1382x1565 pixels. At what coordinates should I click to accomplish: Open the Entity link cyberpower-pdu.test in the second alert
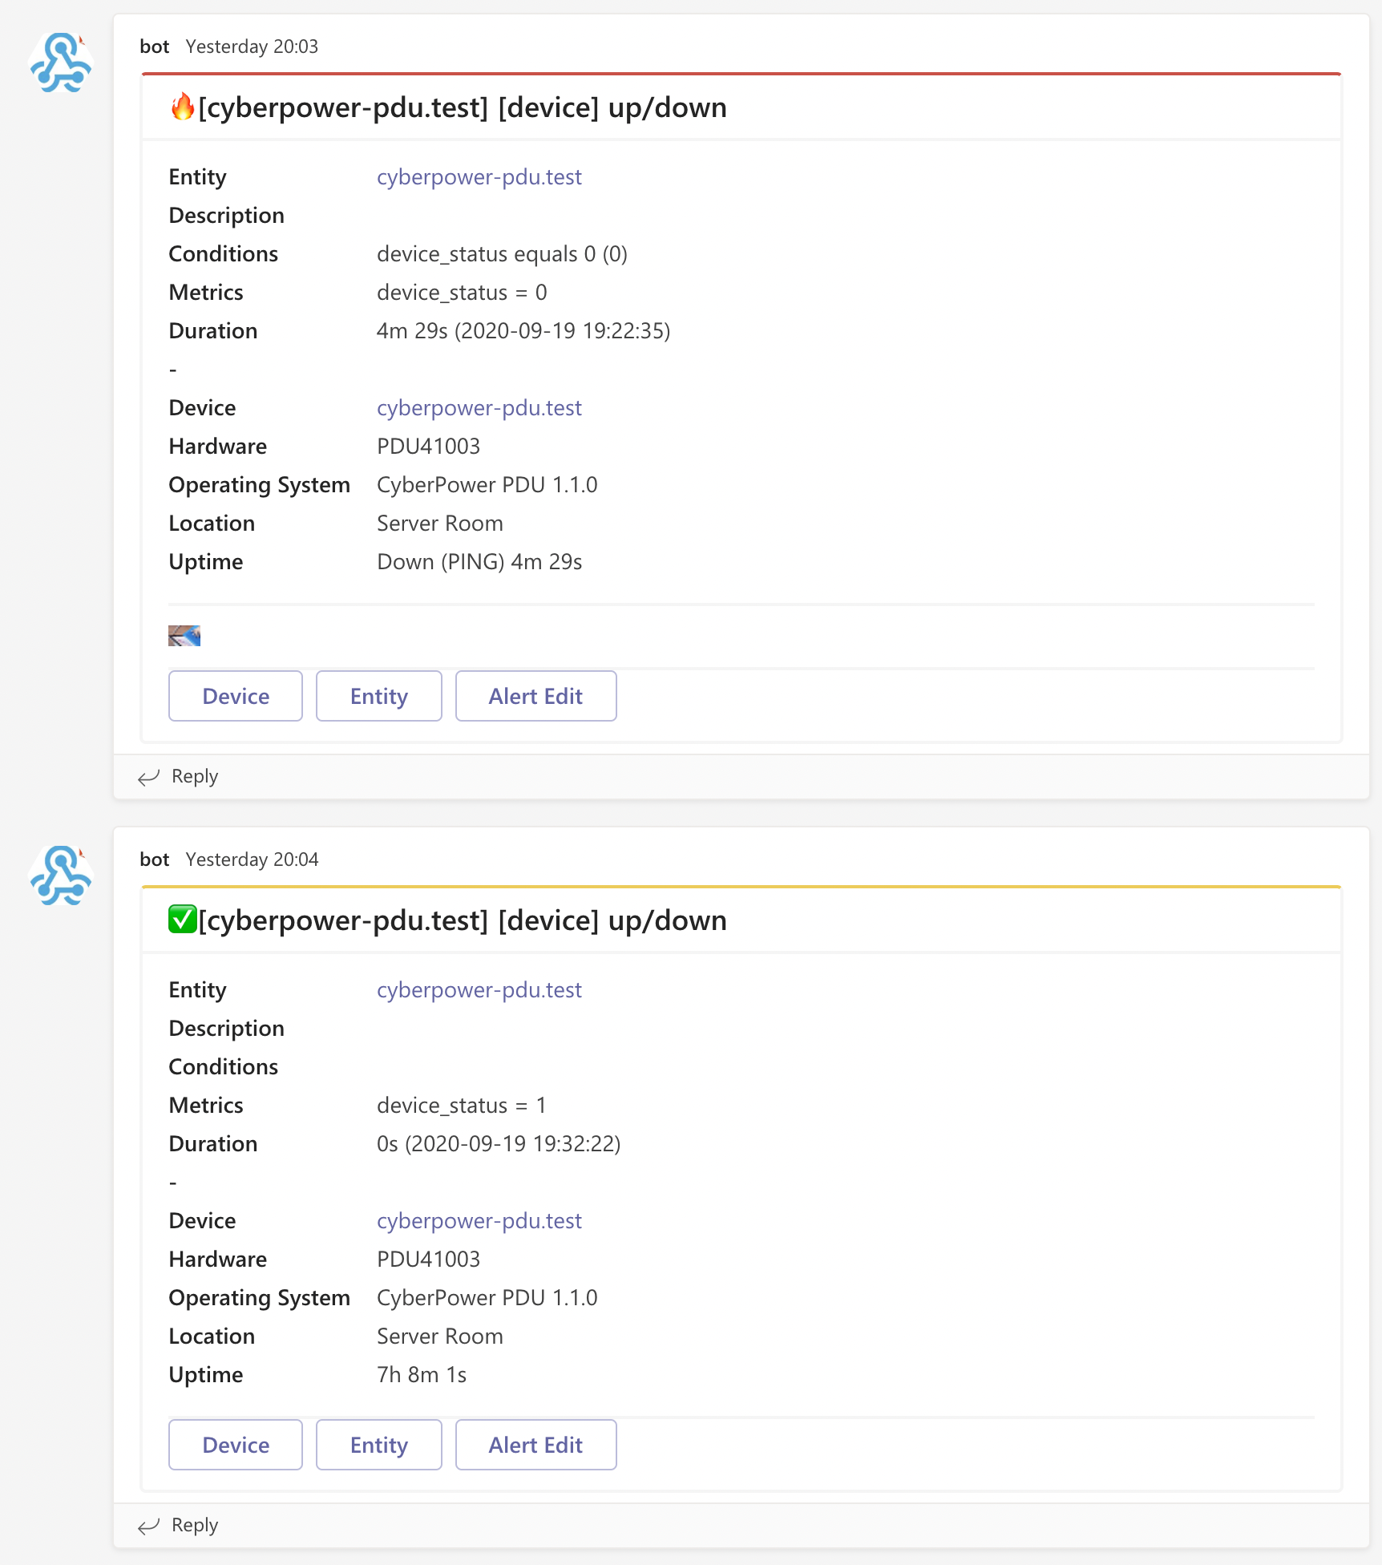point(479,990)
